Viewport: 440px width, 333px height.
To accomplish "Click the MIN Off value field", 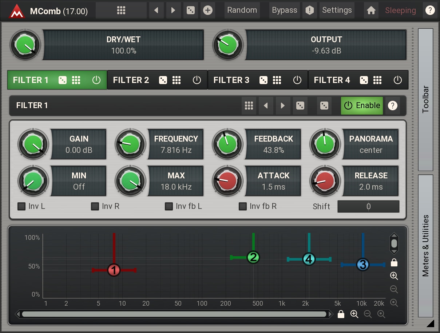I will (x=79, y=181).
